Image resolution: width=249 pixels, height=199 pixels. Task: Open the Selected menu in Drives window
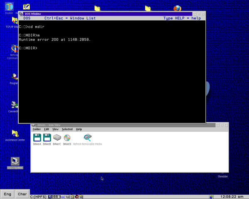67,129
